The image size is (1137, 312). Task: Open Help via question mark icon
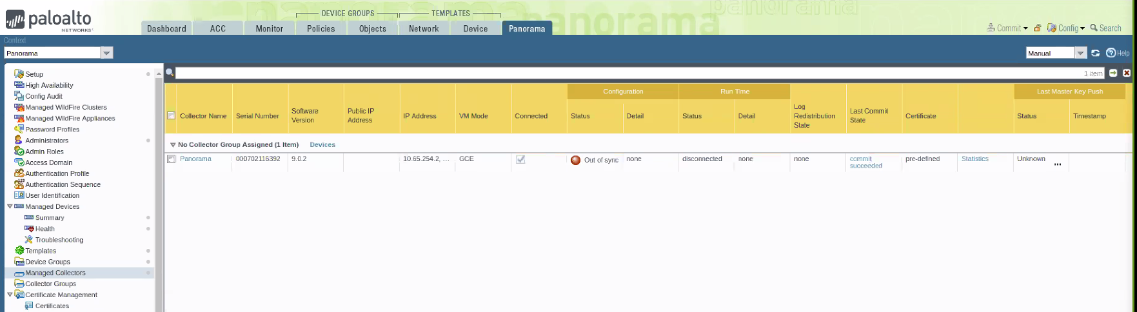[x=1111, y=53]
